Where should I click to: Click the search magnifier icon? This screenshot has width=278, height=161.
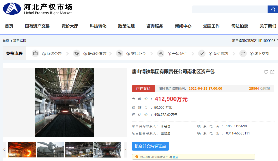click(273, 9)
